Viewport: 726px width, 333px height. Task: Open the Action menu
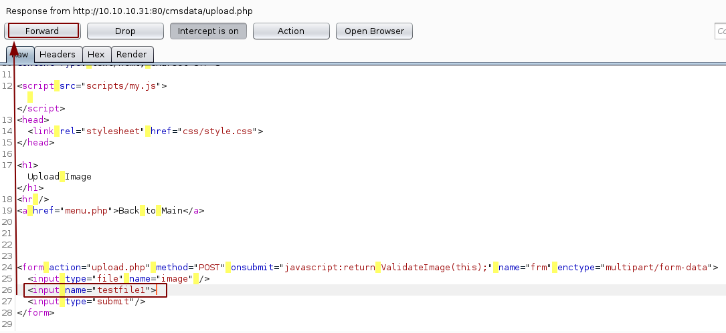click(291, 31)
